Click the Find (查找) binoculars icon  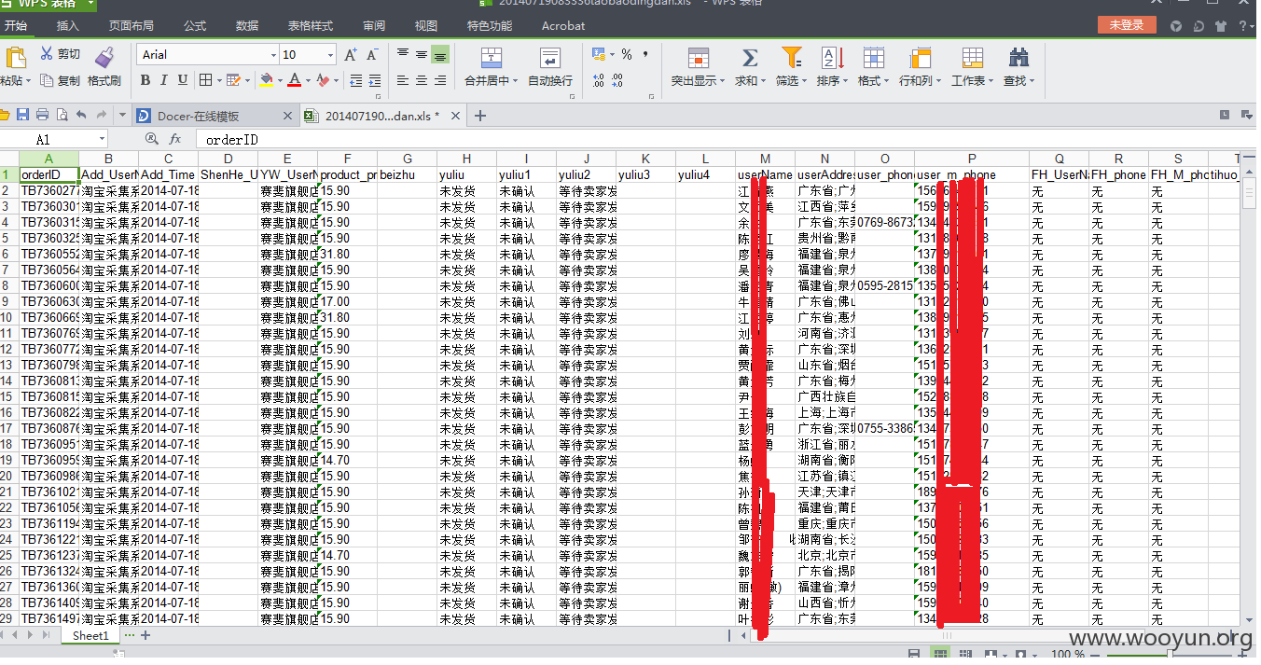tap(1018, 57)
